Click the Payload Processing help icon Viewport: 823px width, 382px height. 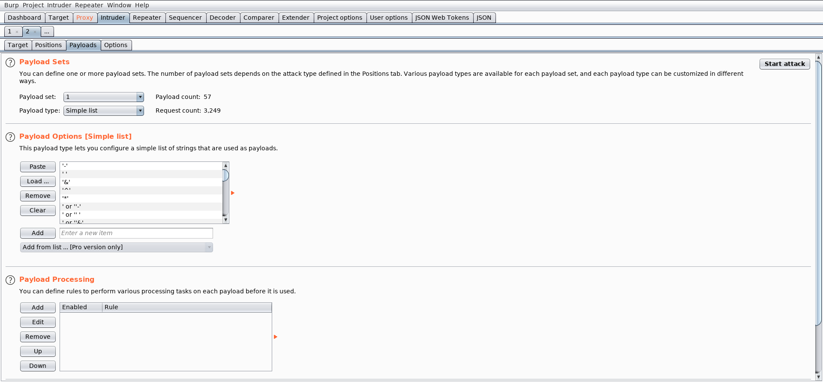pyautogui.click(x=10, y=280)
